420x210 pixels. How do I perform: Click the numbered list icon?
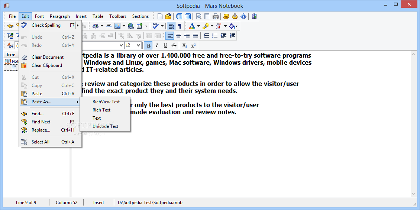(206, 36)
